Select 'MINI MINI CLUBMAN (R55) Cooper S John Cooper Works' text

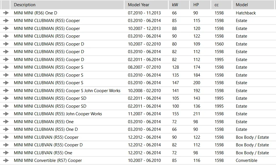(67, 90)
